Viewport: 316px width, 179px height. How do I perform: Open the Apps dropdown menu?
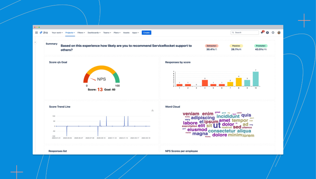pyautogui.click(x=135, y=33)
